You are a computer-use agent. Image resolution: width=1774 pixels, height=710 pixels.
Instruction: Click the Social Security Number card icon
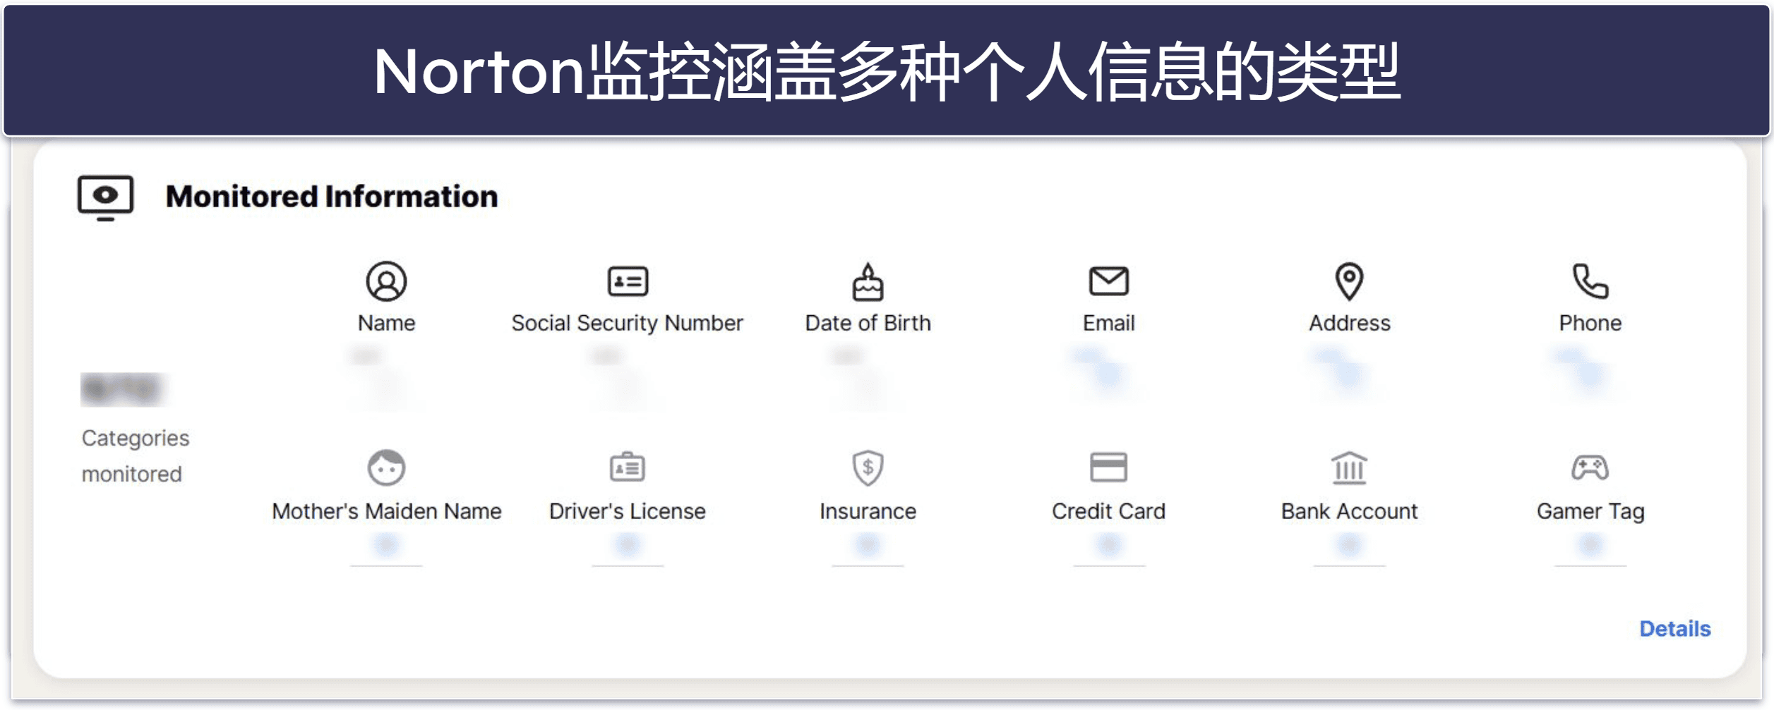tap(628, 281)
